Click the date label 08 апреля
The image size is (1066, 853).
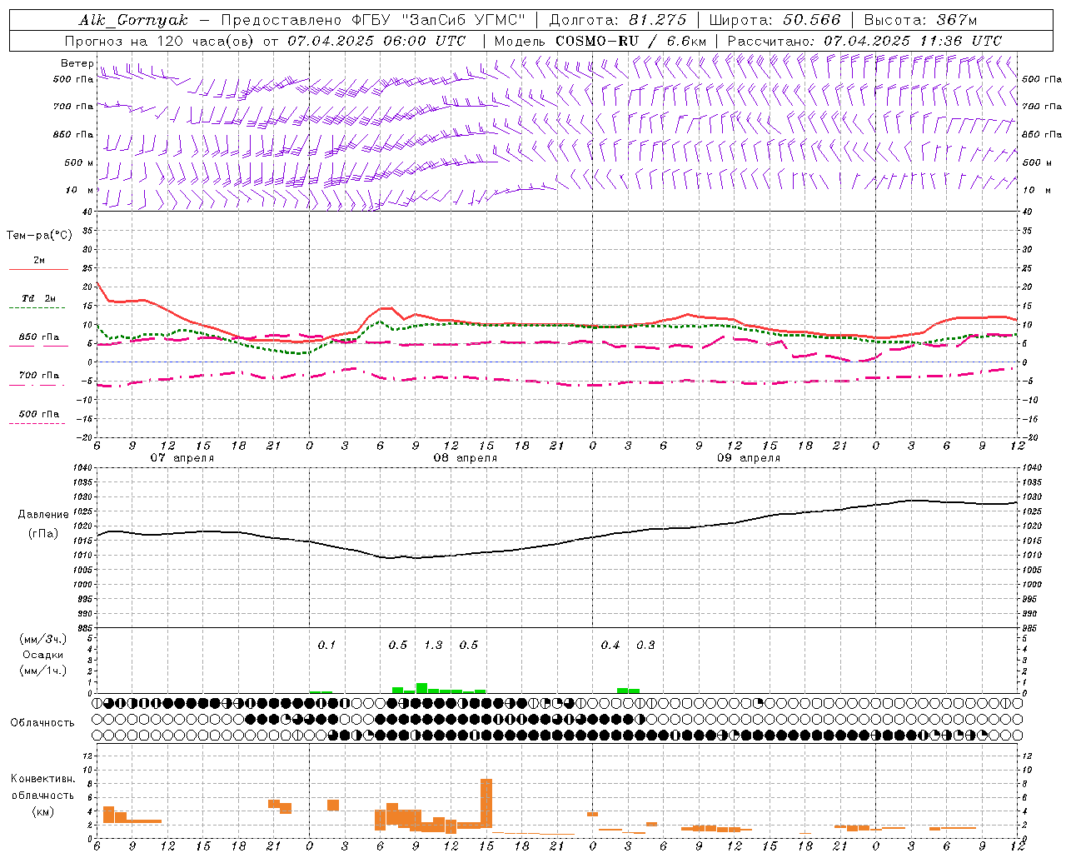pyautogui.click(x=466, y=458)
